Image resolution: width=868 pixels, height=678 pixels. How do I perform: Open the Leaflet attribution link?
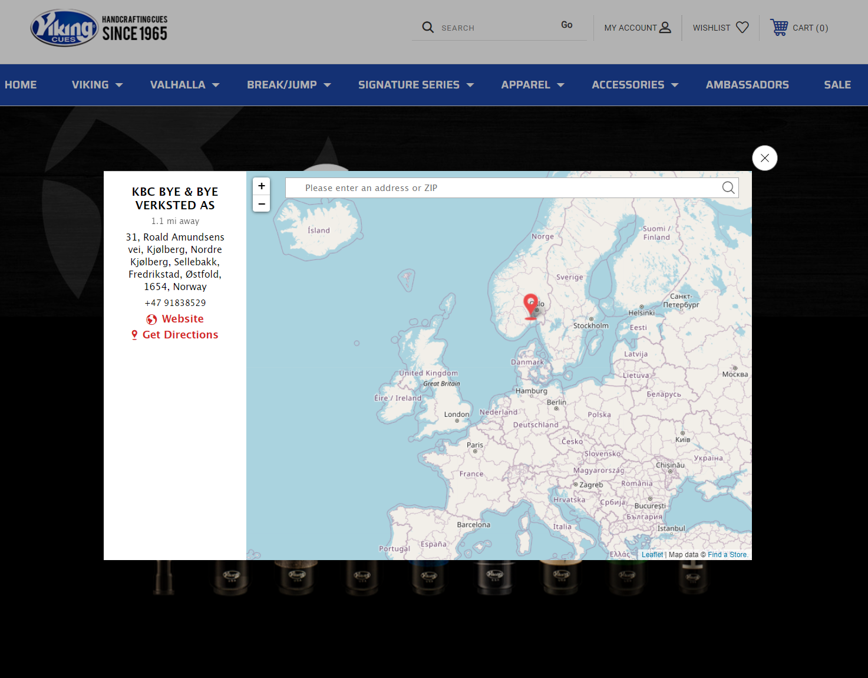[652, 555]
